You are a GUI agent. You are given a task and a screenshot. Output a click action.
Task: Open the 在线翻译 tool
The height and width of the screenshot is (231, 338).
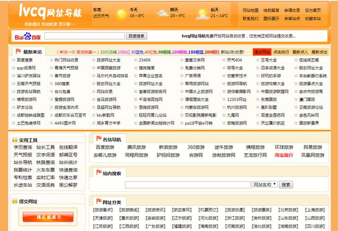click(68, 147)
